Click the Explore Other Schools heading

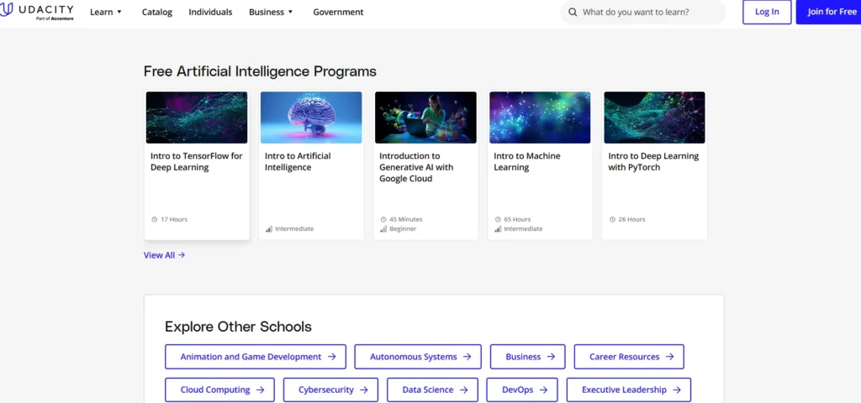click(x=238, y=327)
